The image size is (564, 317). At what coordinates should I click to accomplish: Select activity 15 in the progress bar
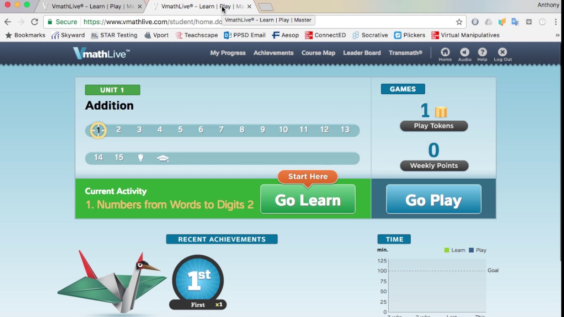pyautogui.click(x=119, y=158)
